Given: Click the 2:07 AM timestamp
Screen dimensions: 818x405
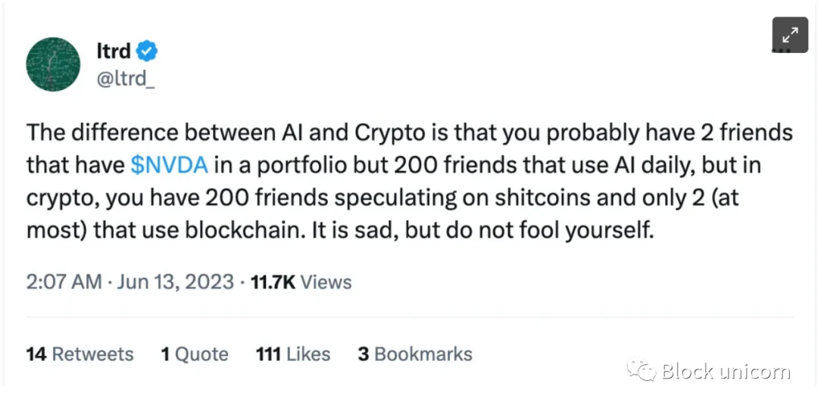Looking at the screenshot, I should [64, 282].
